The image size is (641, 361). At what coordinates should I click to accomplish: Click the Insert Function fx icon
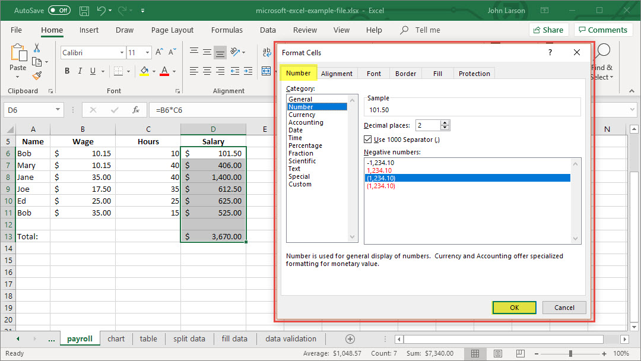click(x=136, y=110)
